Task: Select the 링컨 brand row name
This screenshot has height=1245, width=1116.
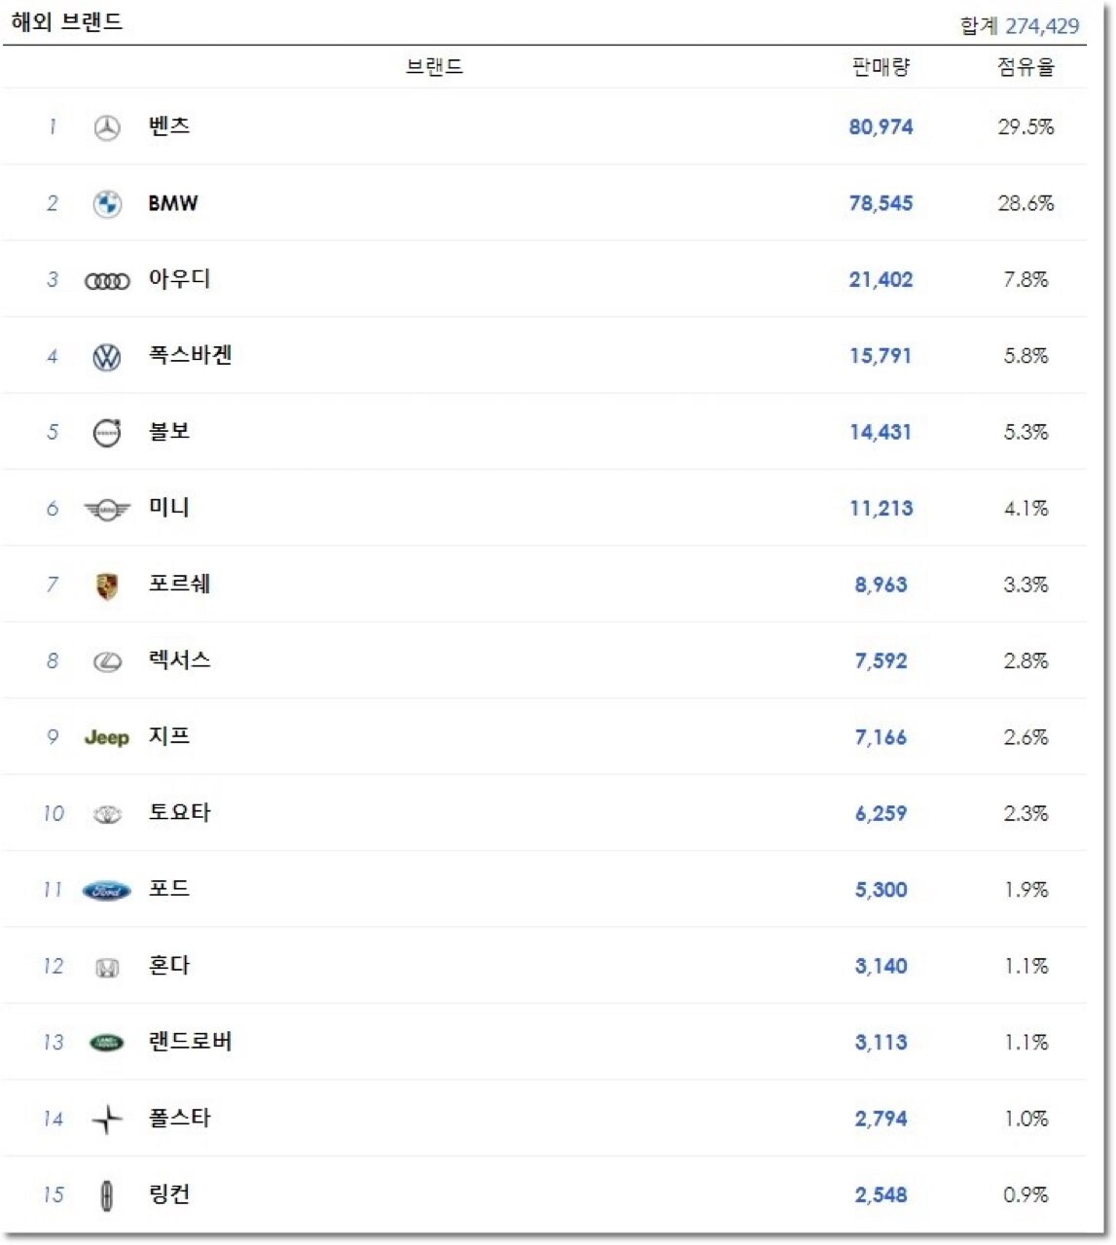Action: (x=169, y=1194)
